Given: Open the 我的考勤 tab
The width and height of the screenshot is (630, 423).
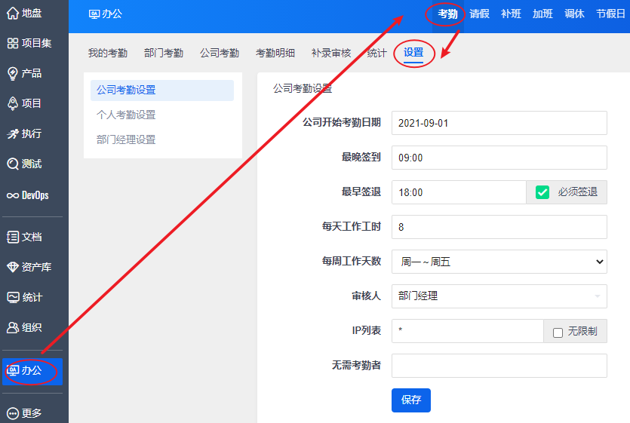Looking at the screenshot, I should coord(107,53).
